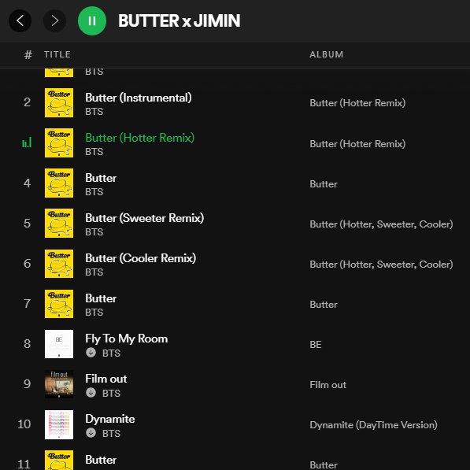Click the Dynamite cover thumbnail
The width and height of the screenshot is (470, 470).
59,424
